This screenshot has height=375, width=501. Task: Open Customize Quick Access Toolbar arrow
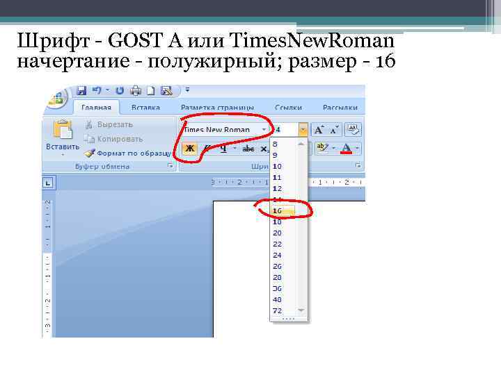click(x=188, y=90)
